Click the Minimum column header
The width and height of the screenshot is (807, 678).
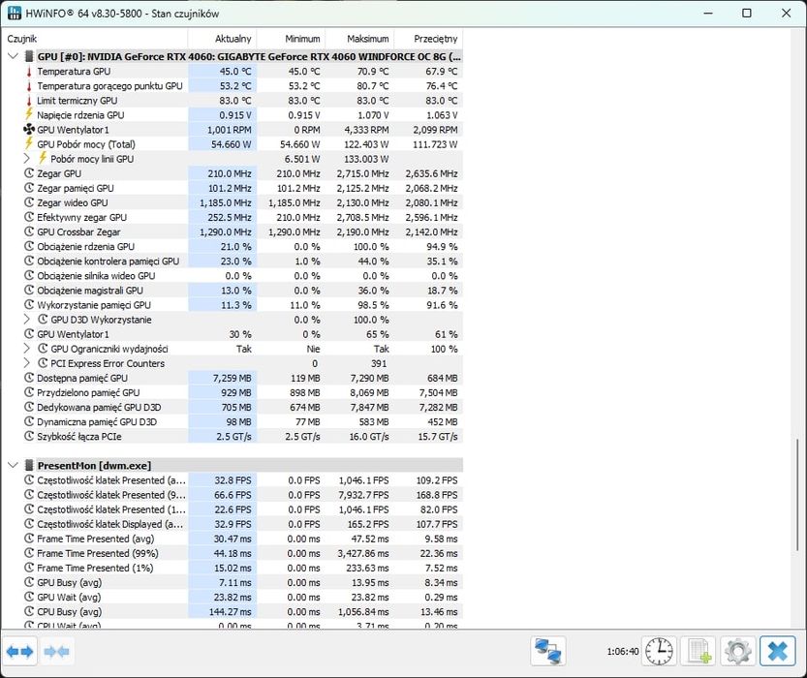291,39
